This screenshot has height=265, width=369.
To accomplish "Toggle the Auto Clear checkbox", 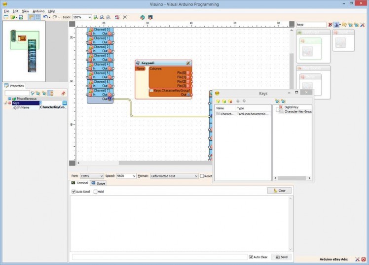I will [252, 257].
